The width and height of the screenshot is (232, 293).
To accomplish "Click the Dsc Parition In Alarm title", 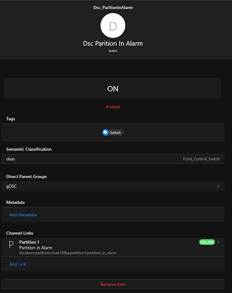I will 113,43.
